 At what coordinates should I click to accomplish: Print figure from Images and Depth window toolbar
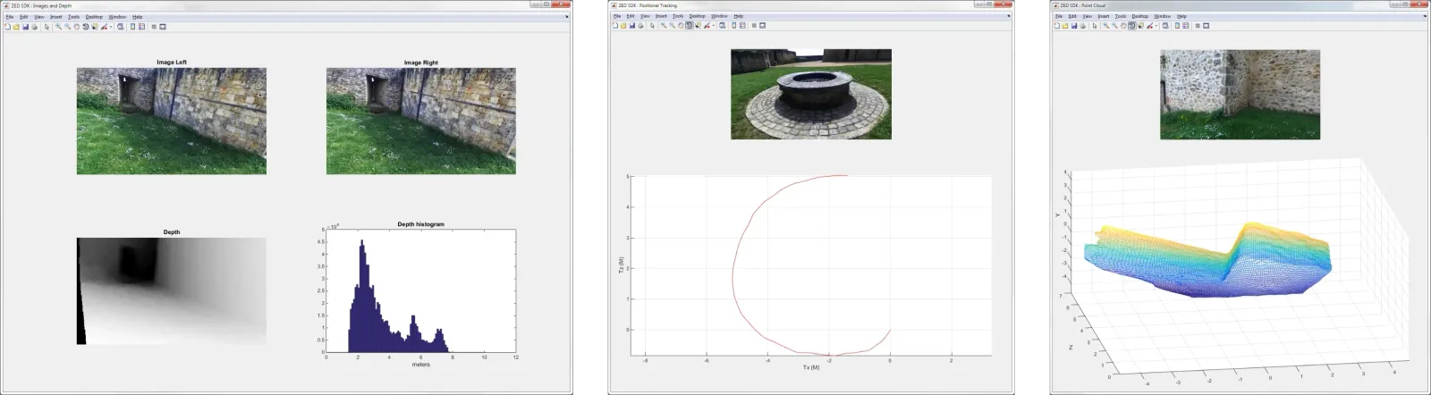(34, 27)
